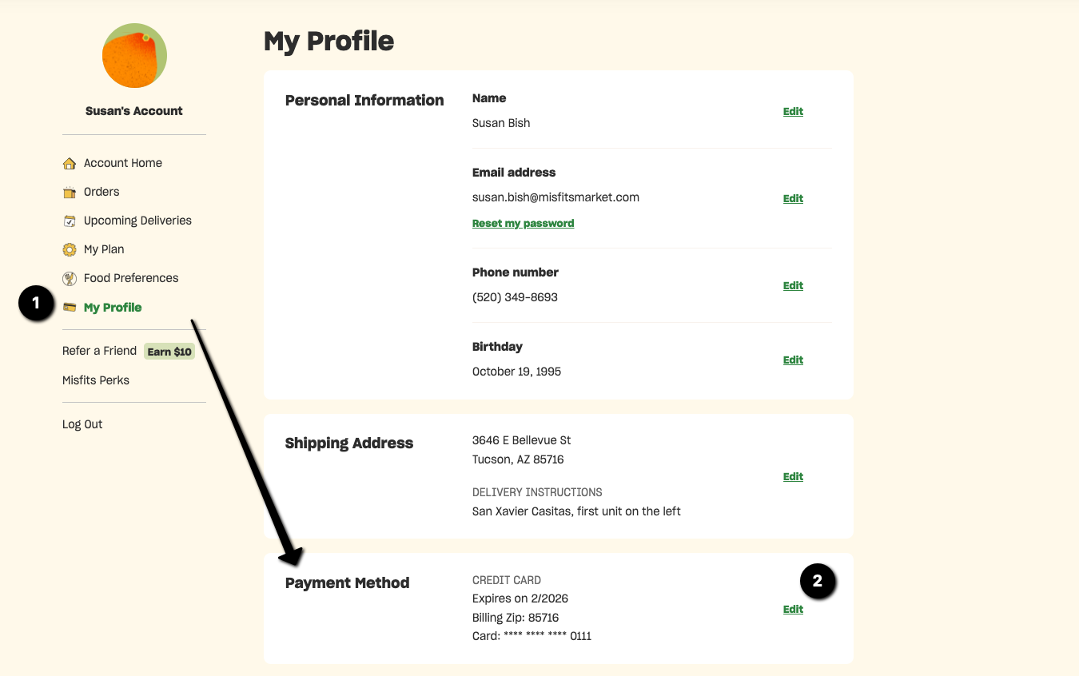Edit the Payment Method
This screenshot has width=1079, height=676.
coord(793,610)
